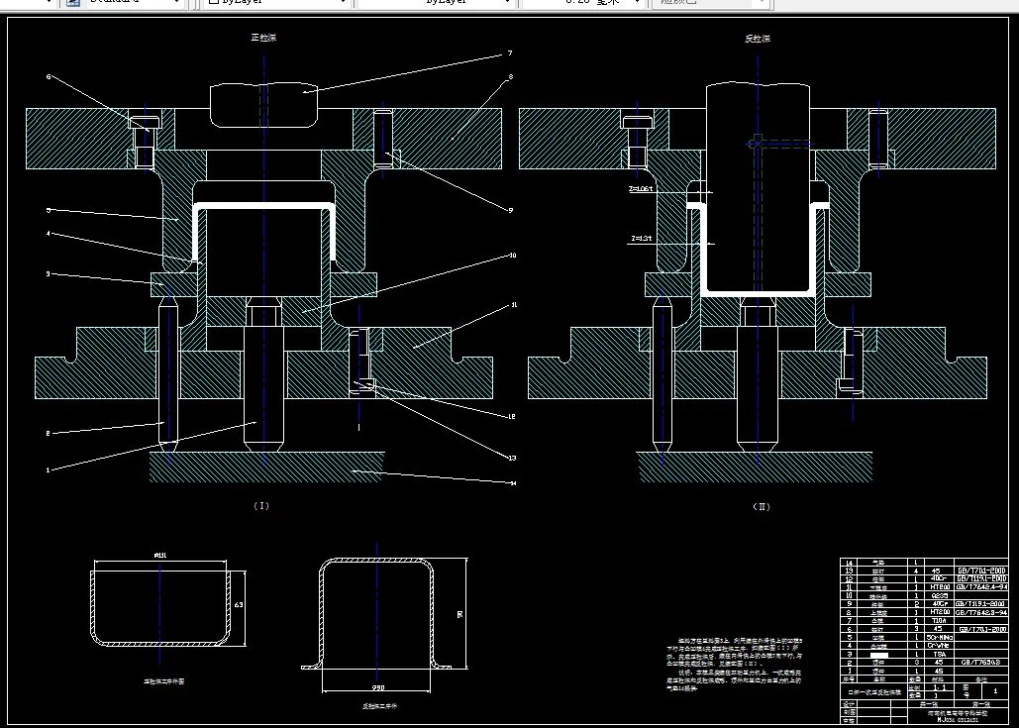Viewport: 1019px width, 728px height.
Task: Select callout number 14 label
Action: coord(513,483)
